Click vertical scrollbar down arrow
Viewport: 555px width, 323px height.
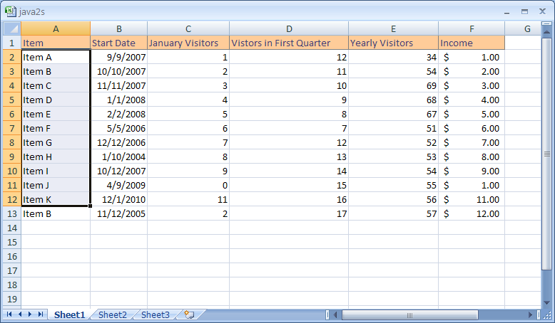click(x=546, y=303)
